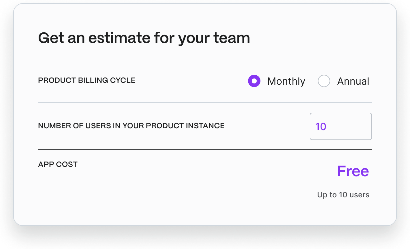Select the Annual billing radio button
Screen dimensions: 410x249
click(324, 81)
